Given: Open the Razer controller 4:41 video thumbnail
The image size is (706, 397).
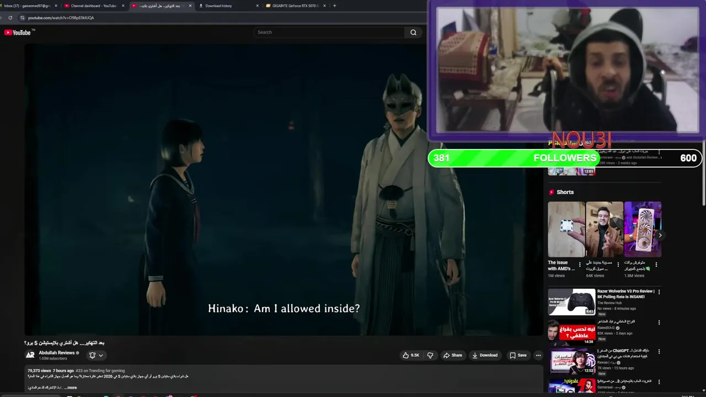Looking at the screenshot, I should [x=571, y=302].
